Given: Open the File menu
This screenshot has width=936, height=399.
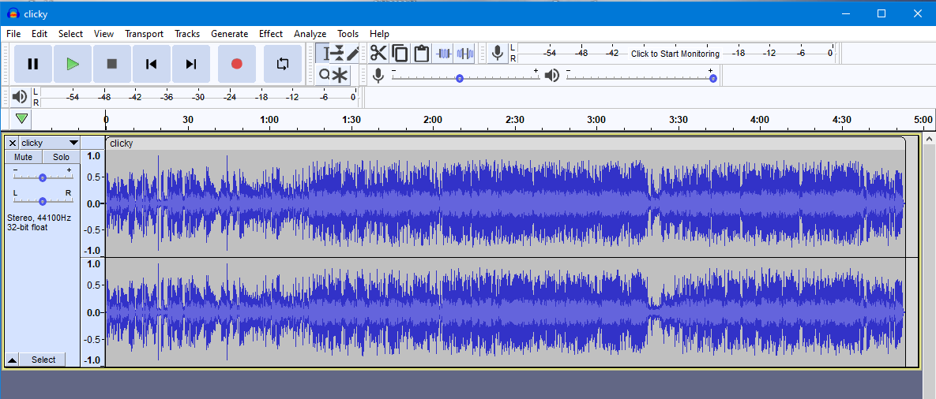Looking at the screenshot, I should 13,34.
